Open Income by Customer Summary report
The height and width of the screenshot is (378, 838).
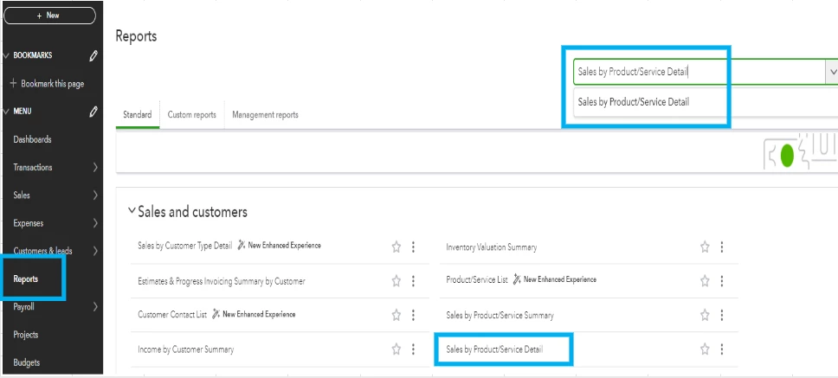186,349
